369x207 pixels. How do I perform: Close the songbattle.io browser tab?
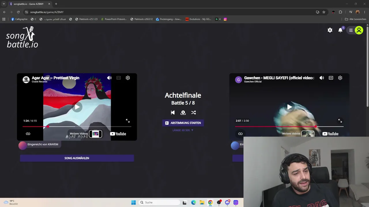coord(49,4)
